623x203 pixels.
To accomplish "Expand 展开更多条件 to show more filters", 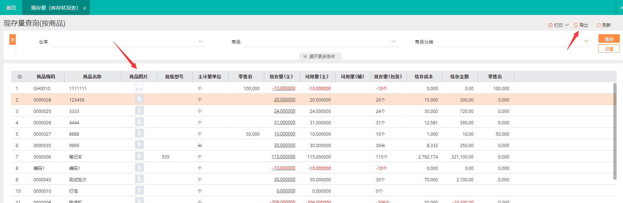I will coord(320,57).
